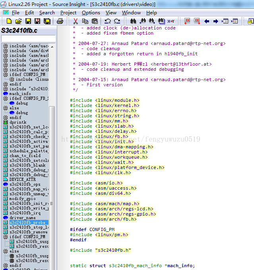Viewport: 254px width, 270px height.
Task: Cut selection with the scissors icon
Action: 76,21
